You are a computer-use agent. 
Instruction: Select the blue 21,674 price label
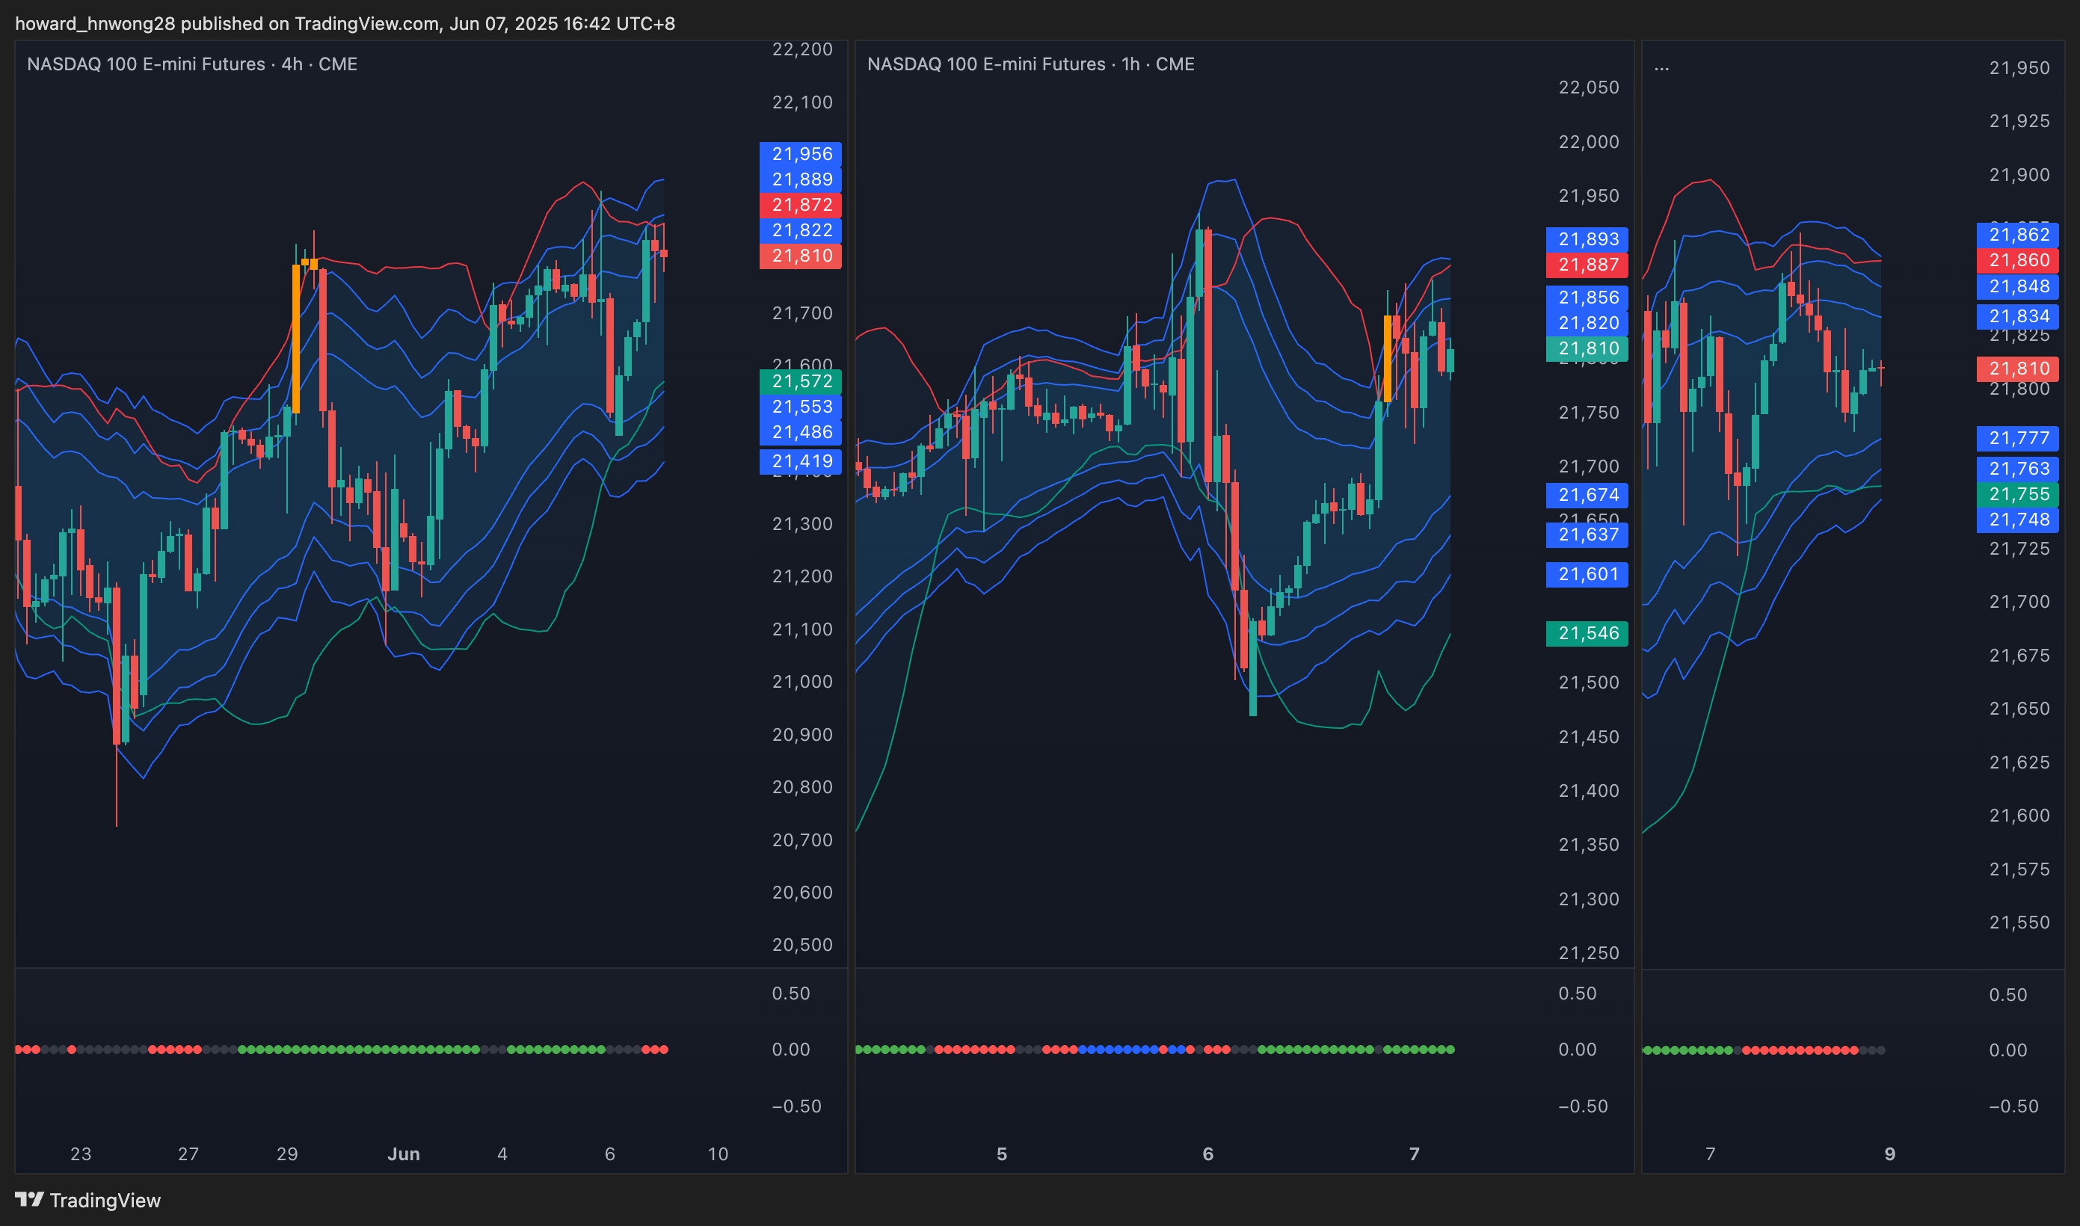tap(1587, 495)
